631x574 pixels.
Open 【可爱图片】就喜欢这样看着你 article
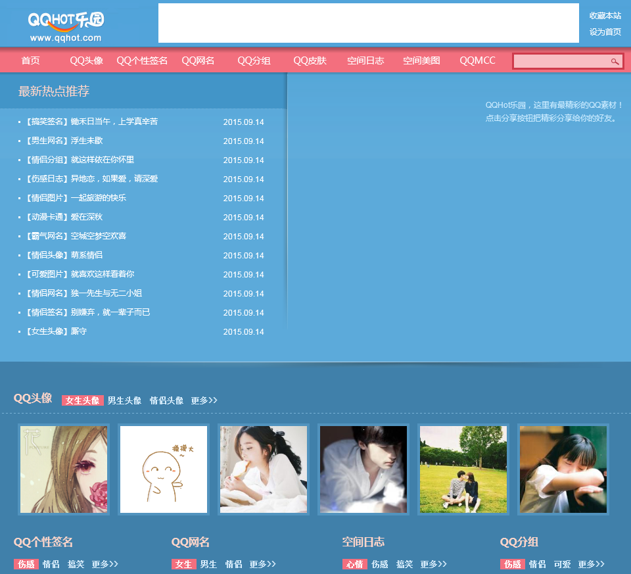[x=80, y=274]
